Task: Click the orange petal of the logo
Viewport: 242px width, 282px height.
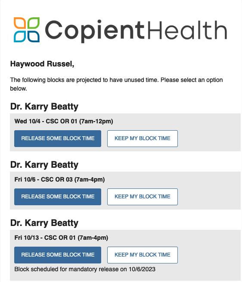Action: point(19,23)
